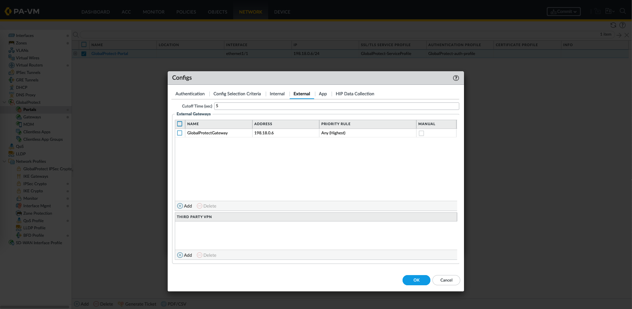Click the SD-WAN Interface Profile icon
This screenshot has width=632, height=309.
tap(12, 243)
